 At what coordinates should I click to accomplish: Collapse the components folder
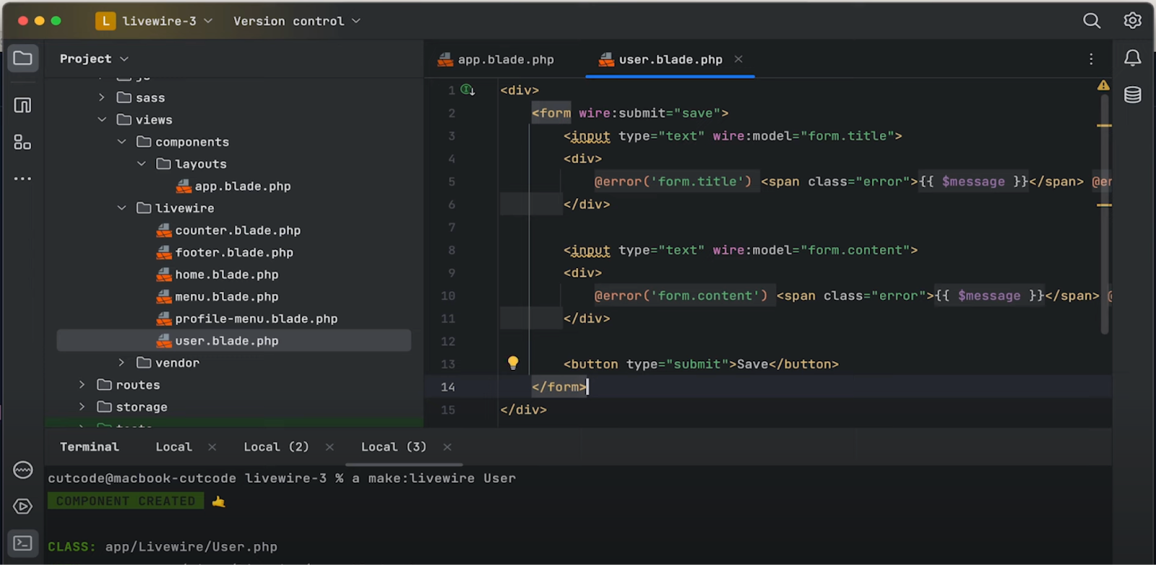pos(121,142)
